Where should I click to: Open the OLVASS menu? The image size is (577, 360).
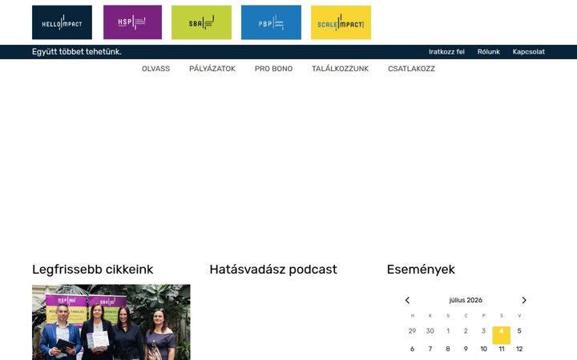click(x=156, y=69)
